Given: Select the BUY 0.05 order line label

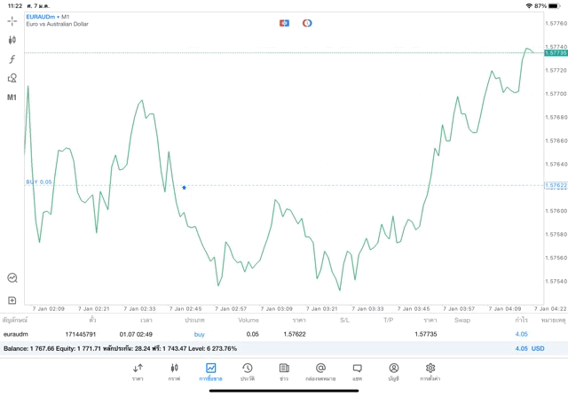Looking at the screenshot, I should [x=39, y=182].
